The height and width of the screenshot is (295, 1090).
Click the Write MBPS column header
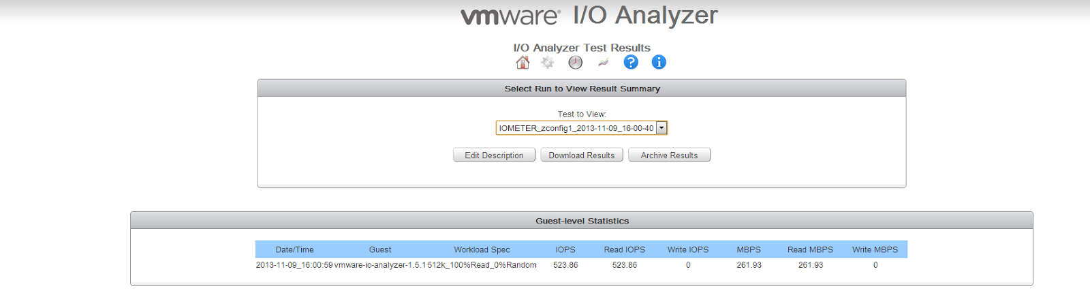coord(875,249)
